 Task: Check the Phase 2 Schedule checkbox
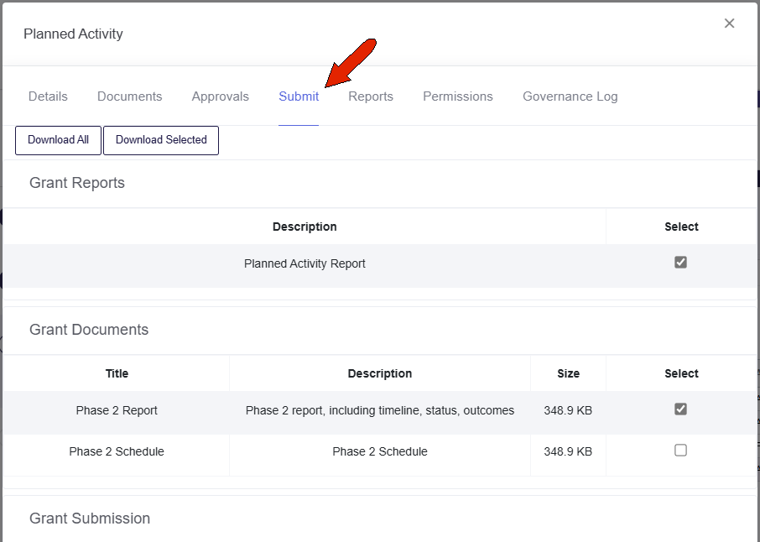680,451
